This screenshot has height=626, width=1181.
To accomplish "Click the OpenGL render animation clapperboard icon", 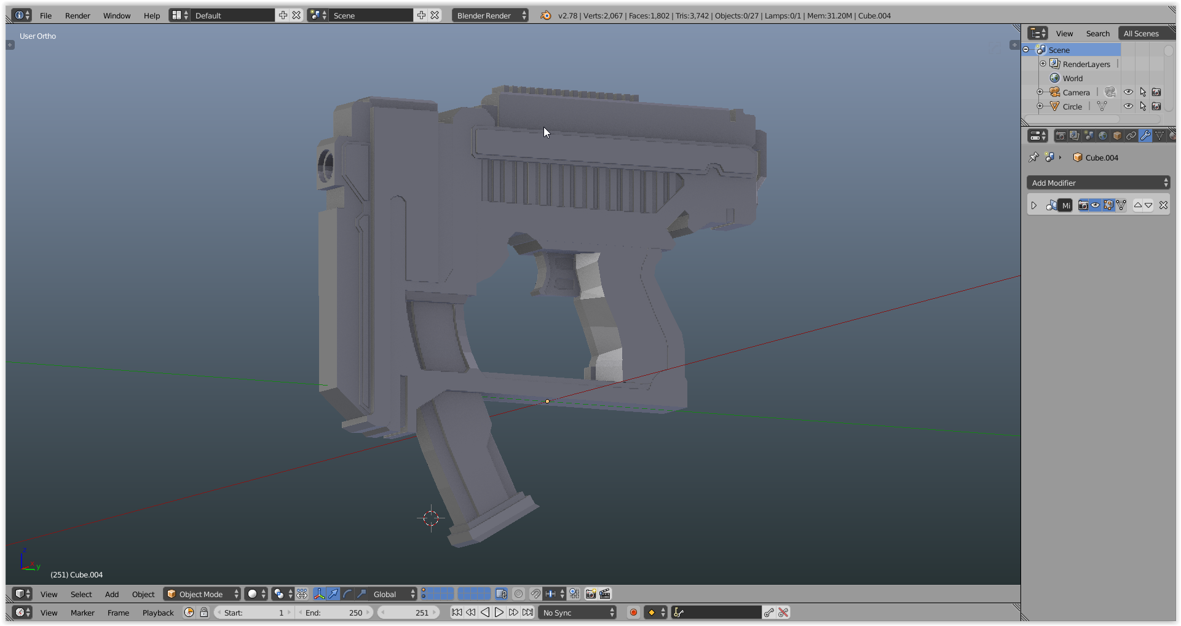I will coord(605,593).
